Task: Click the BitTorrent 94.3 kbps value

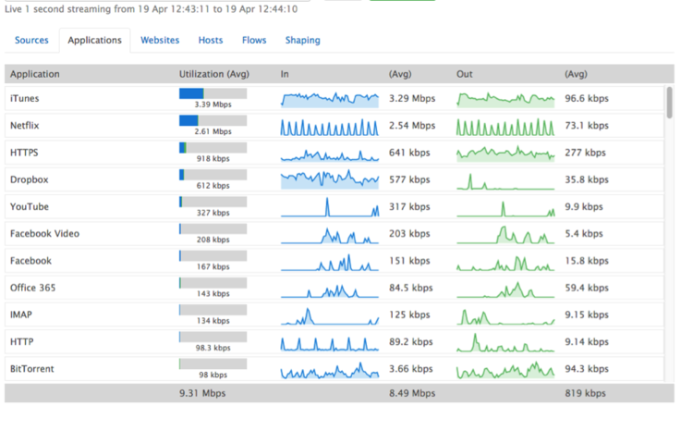Action: (587, 369)
